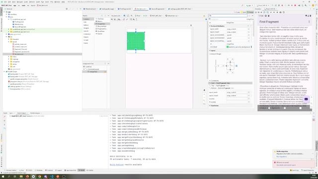318x179 pixels.
Task: Select Widgets category in Palette
Action: 86,28
